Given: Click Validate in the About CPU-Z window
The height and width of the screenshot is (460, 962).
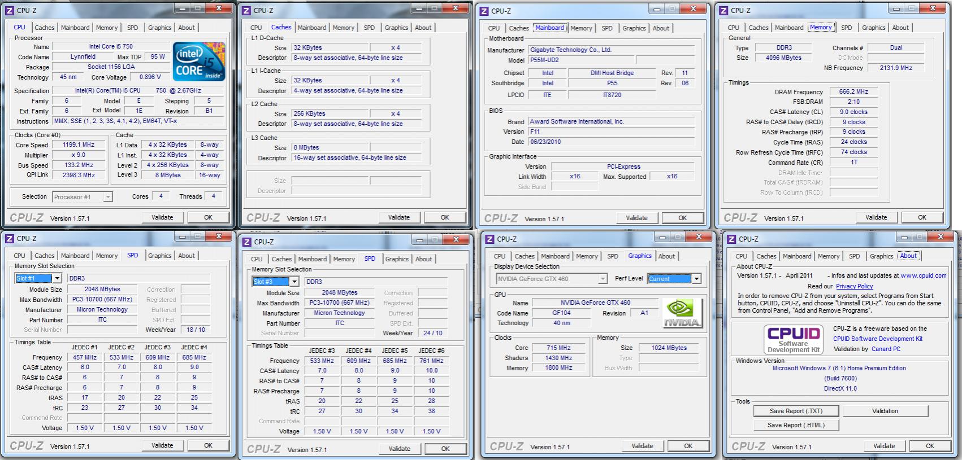Looking at the screenshot, I should (x=884, y=446).
